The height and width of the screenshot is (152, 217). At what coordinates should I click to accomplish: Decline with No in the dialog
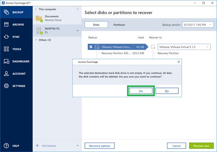(167, 91)
